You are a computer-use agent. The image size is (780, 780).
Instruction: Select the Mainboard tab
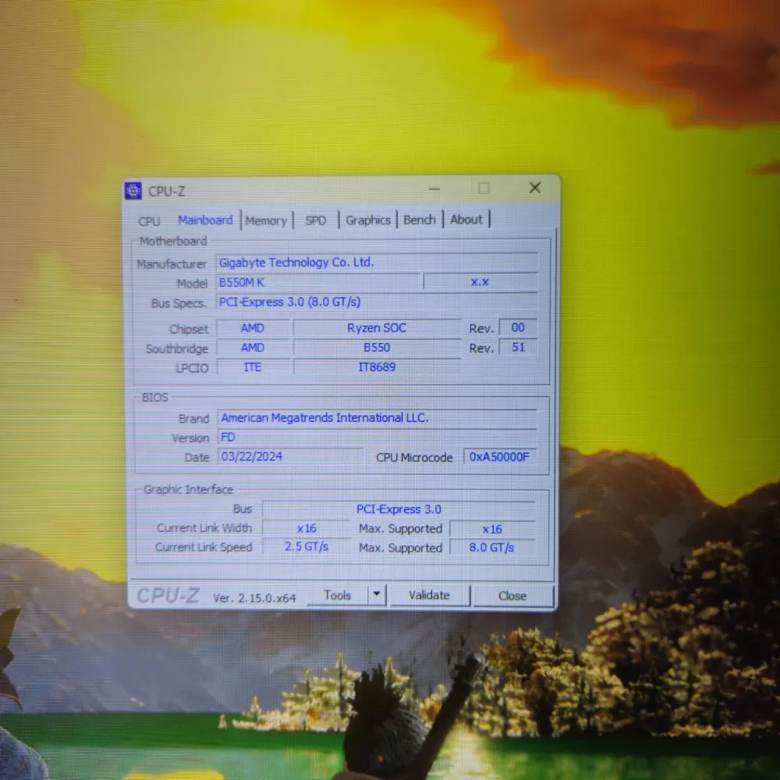[x=205, y=220]
